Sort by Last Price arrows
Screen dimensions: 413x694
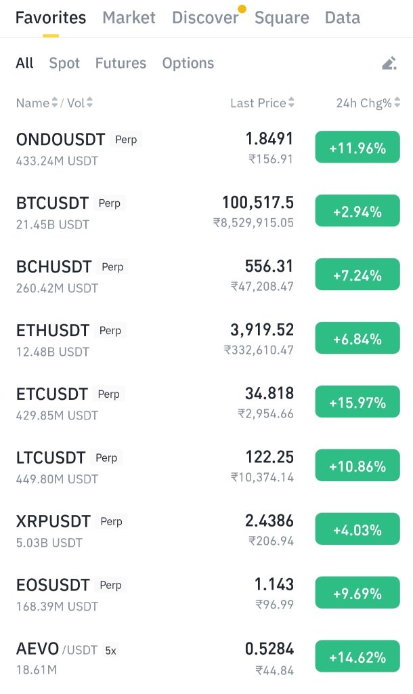(291, 103)
